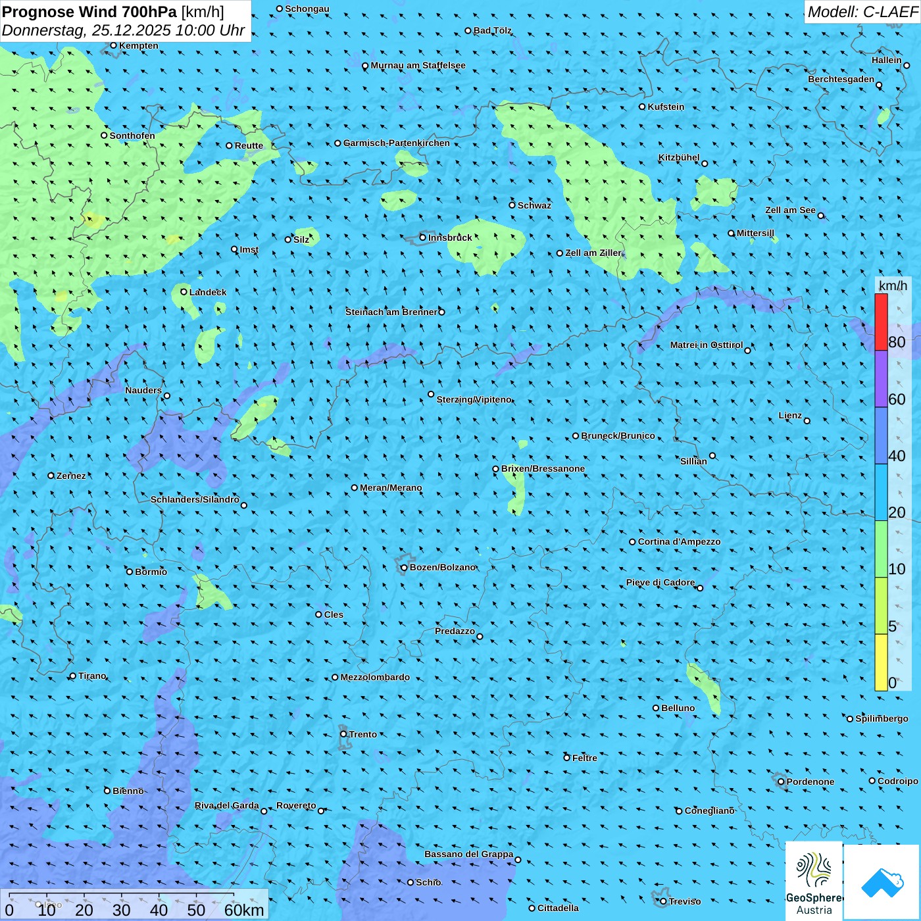Image resolution: width=921 pixels, height=921 pixels.
Task: Click the 'Landeck' label
Action: (208, 293)
